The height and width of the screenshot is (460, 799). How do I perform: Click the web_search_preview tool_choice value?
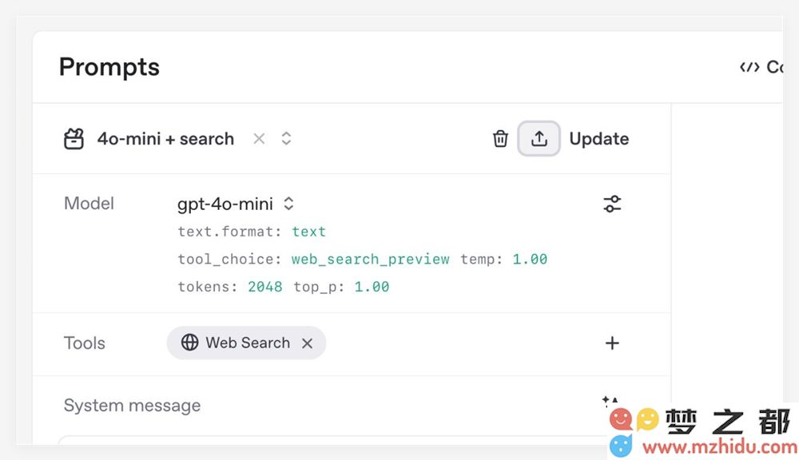(x=371, y=260)
